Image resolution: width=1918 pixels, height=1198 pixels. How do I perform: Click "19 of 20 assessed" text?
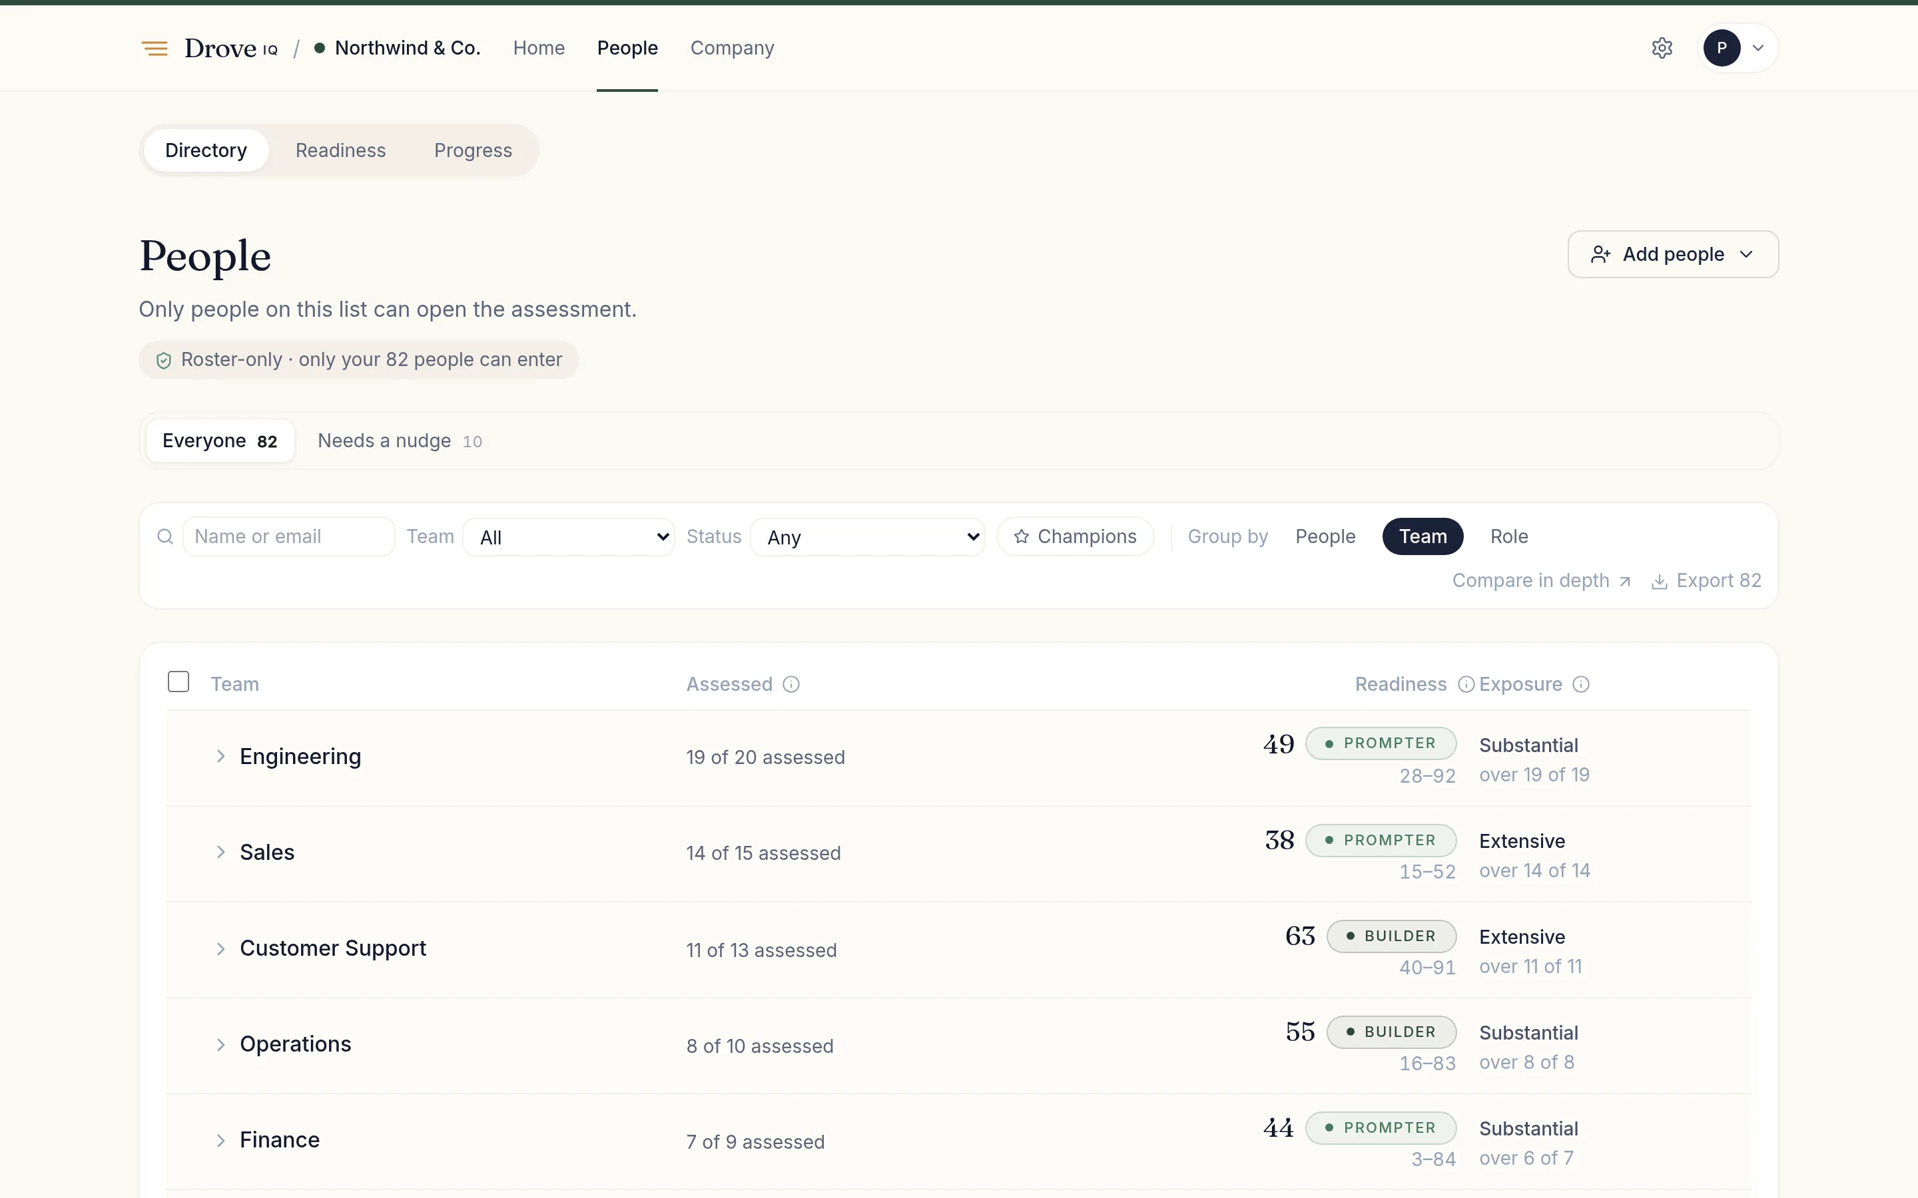(766, 758)
